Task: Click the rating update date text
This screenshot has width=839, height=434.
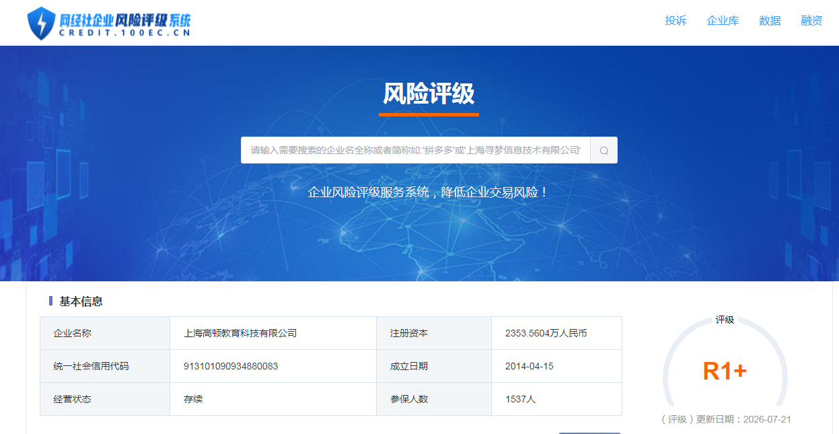Action: 726,419
